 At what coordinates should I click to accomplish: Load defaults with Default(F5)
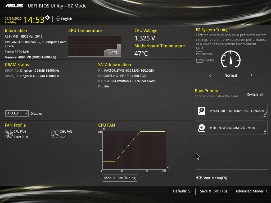tap(182, 191)
